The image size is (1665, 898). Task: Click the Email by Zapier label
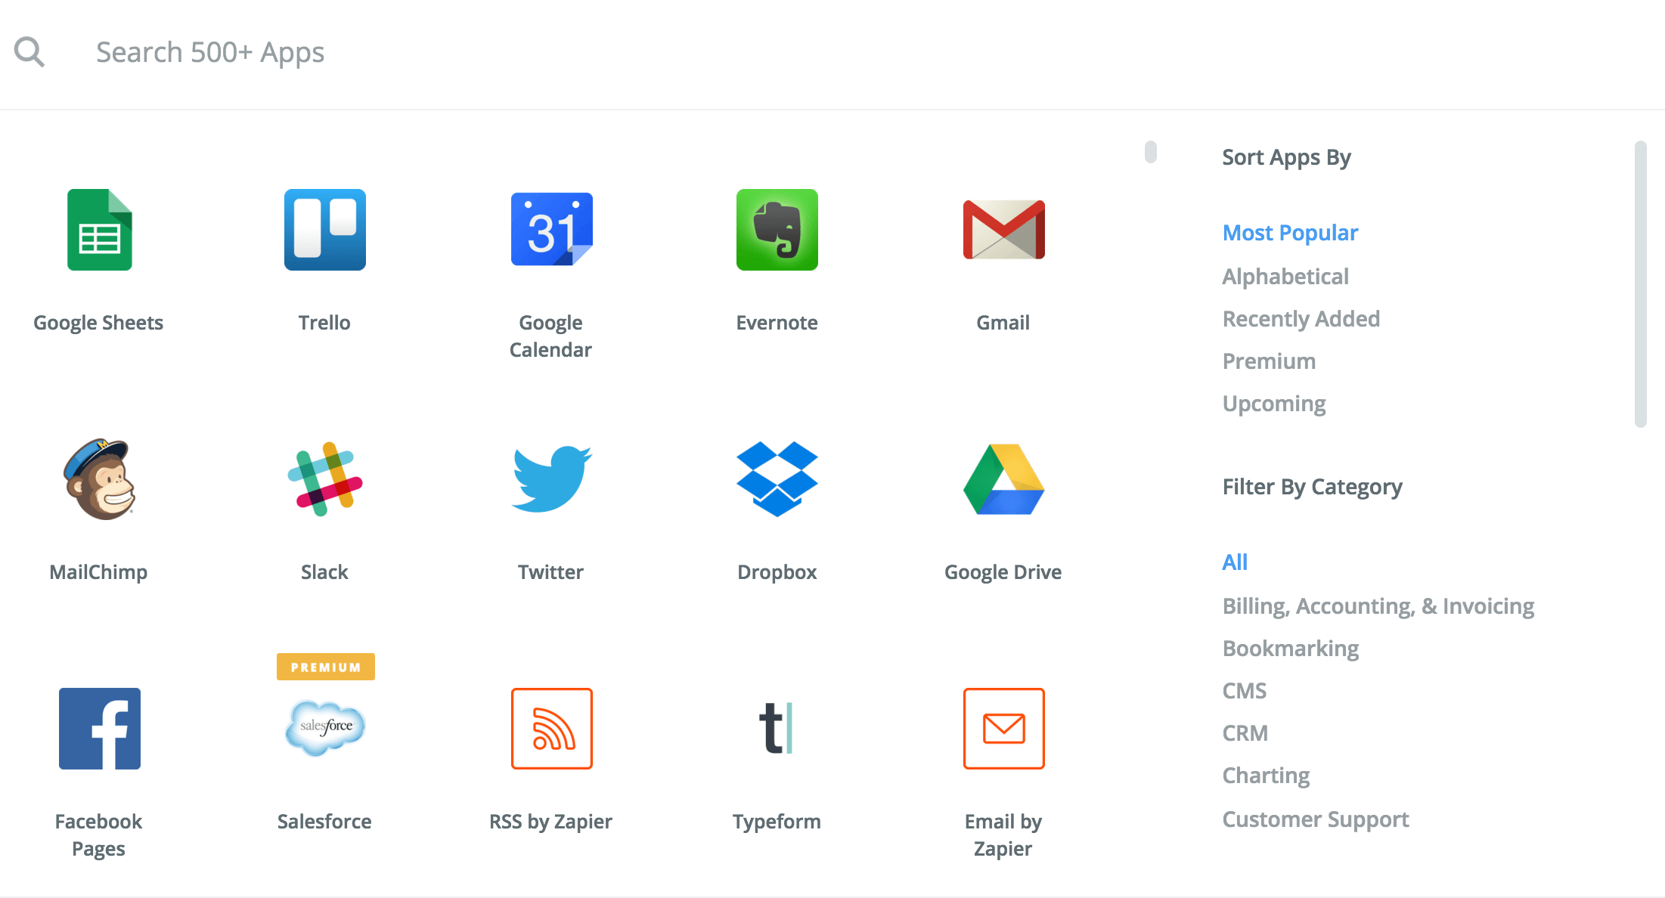(1003, 835)
